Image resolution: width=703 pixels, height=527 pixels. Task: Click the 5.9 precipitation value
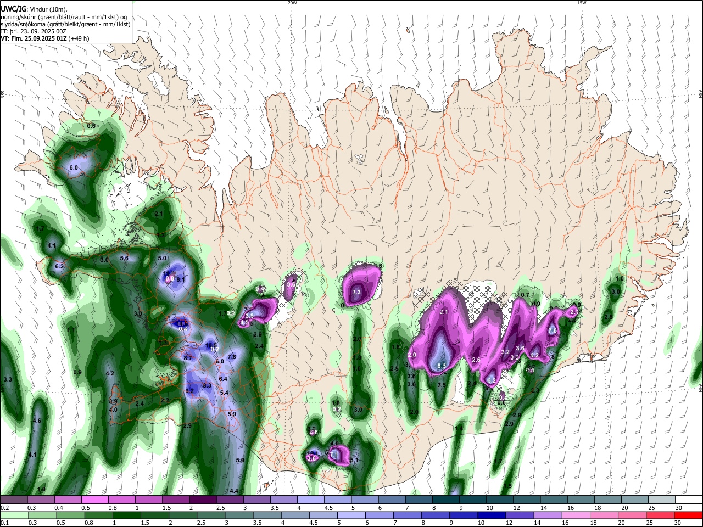232,414
